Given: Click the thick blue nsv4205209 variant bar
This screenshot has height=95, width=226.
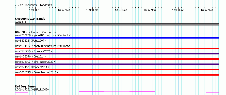Looking at the screenshot, I should 117,38.
